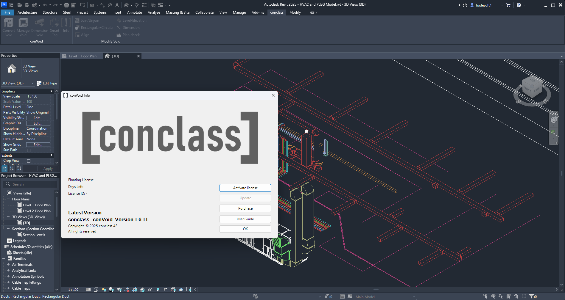The image size is (565, 300).
Task: Click the Redo arrow icon
Action: click(x=55, y=5)
